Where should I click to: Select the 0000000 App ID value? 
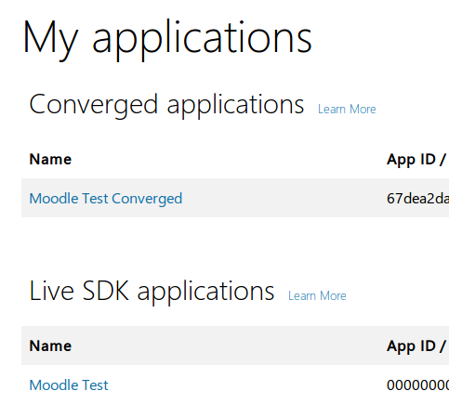417,385
